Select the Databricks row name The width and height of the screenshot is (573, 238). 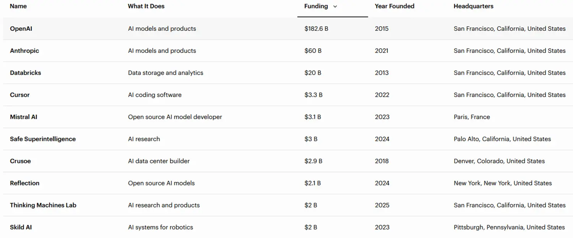[25, 73]
